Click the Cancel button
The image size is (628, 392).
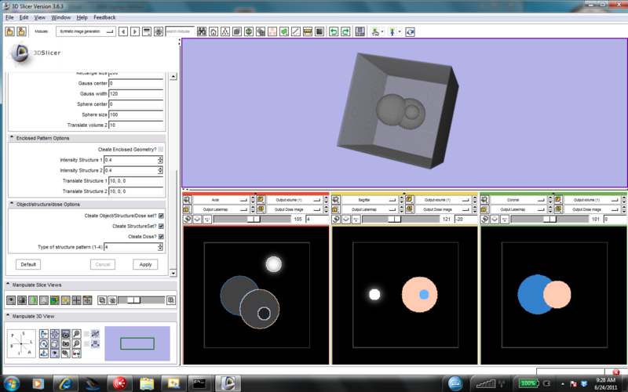click(x=103, y=264)
